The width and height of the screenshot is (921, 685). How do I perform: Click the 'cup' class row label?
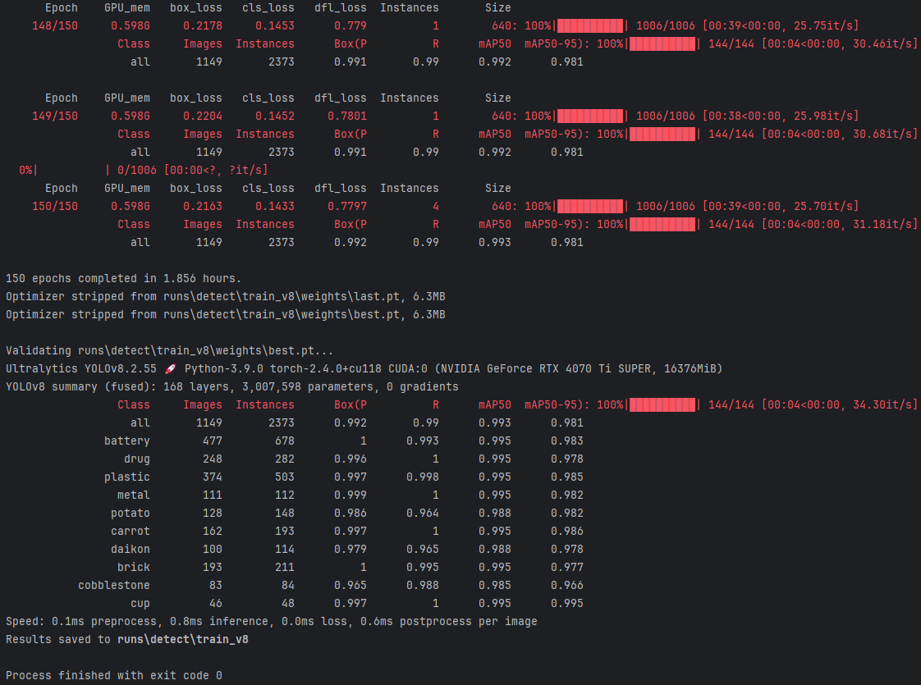click(x=140, y=604)
